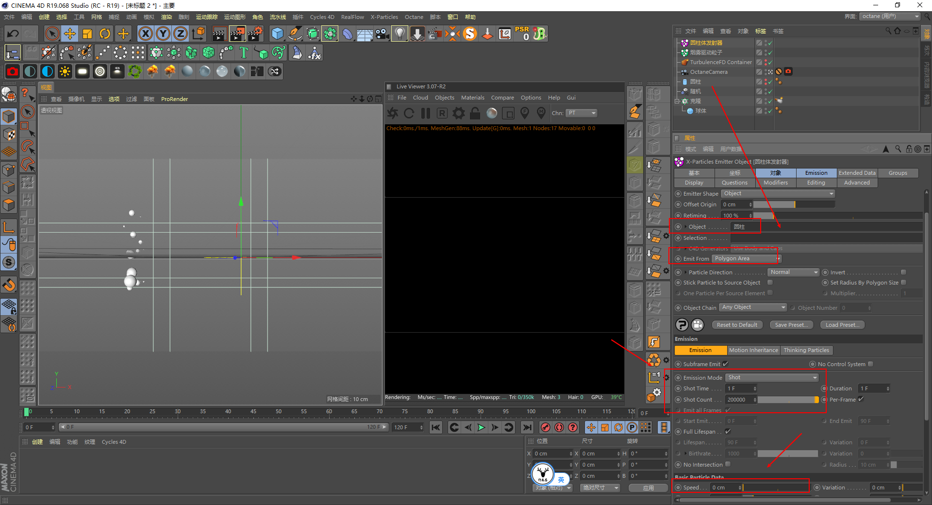Pause rendering in Live Viewer
932x505 pixels.
point(426,113)
